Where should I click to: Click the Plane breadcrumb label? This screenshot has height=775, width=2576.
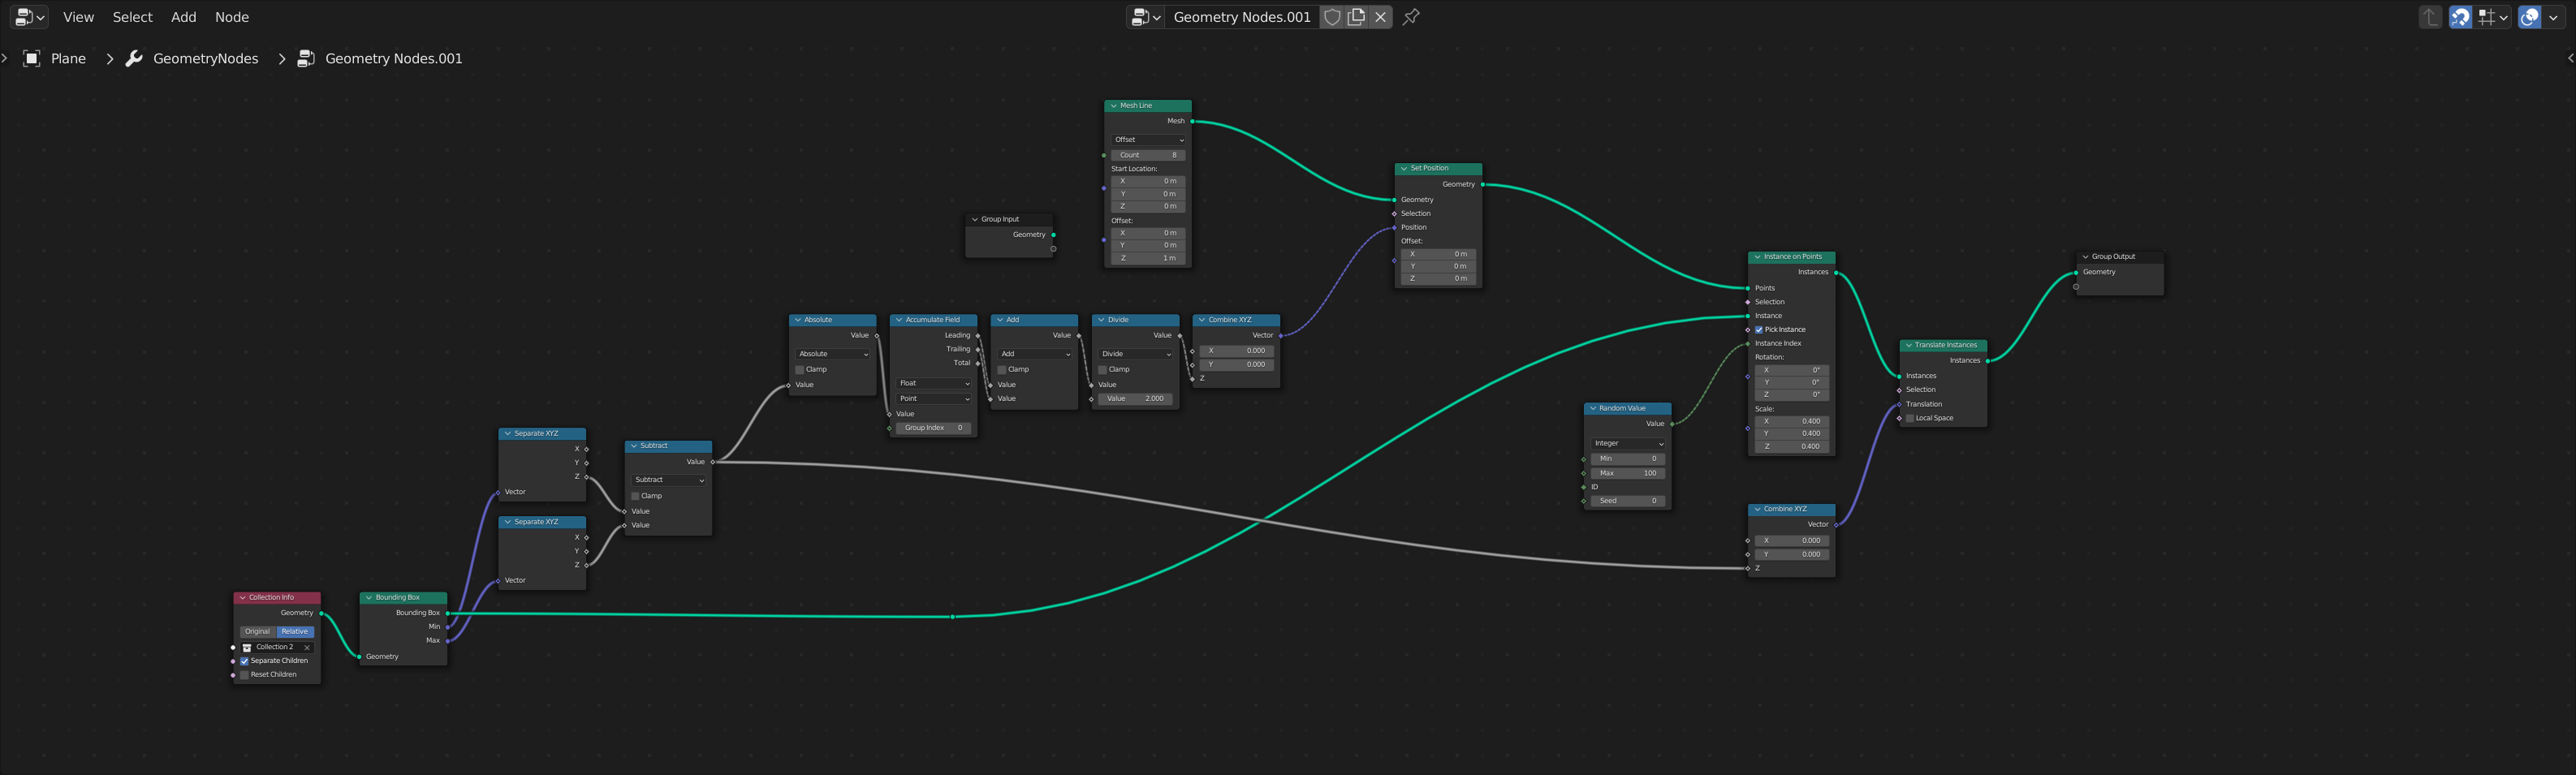pyautogui.click(x=68, y=58)
